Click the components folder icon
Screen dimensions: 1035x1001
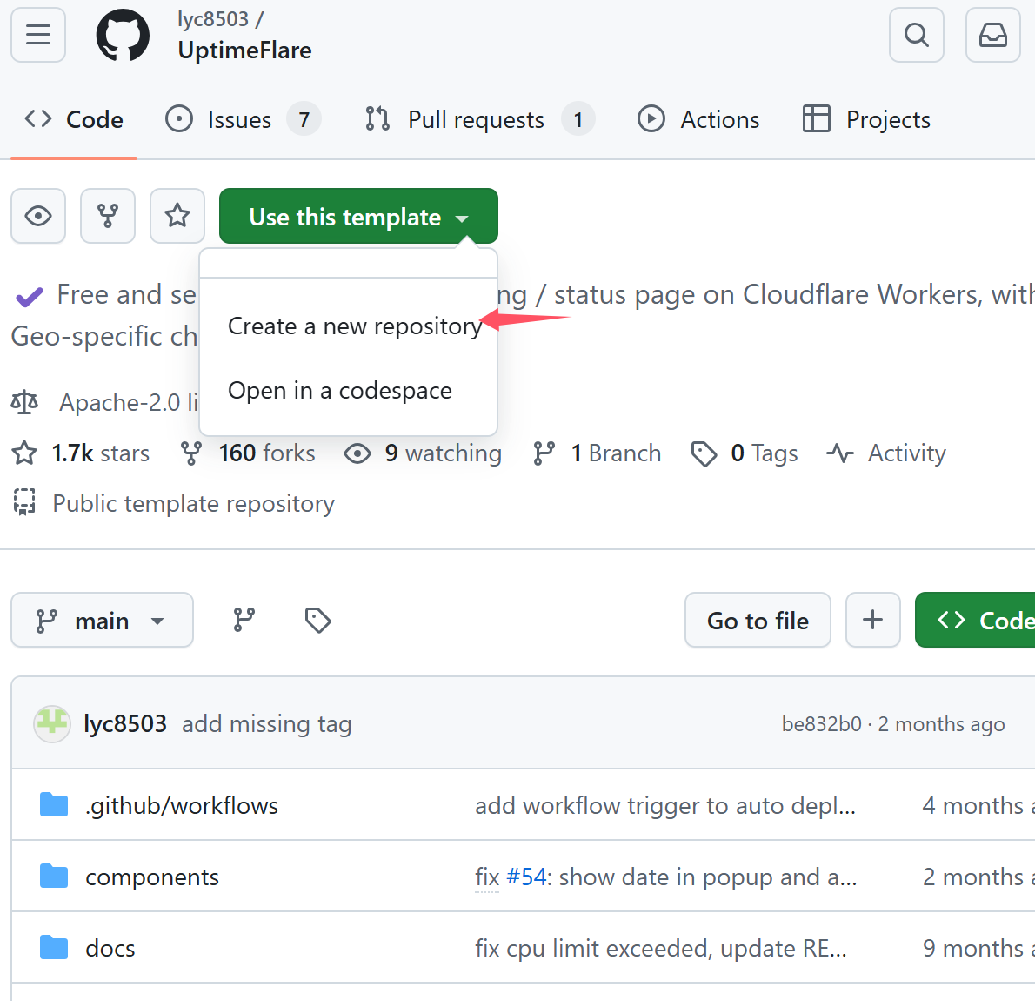(x=53, y=877)
